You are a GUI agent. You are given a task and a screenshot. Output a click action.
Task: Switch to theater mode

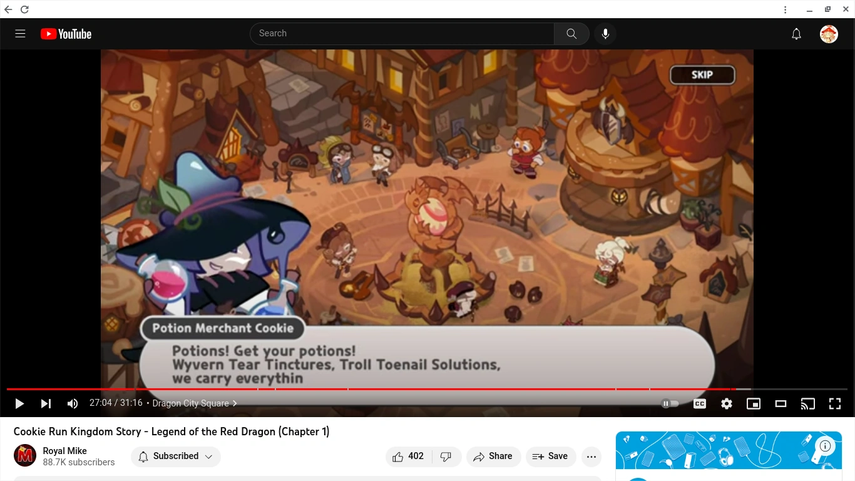pos(781,404)
